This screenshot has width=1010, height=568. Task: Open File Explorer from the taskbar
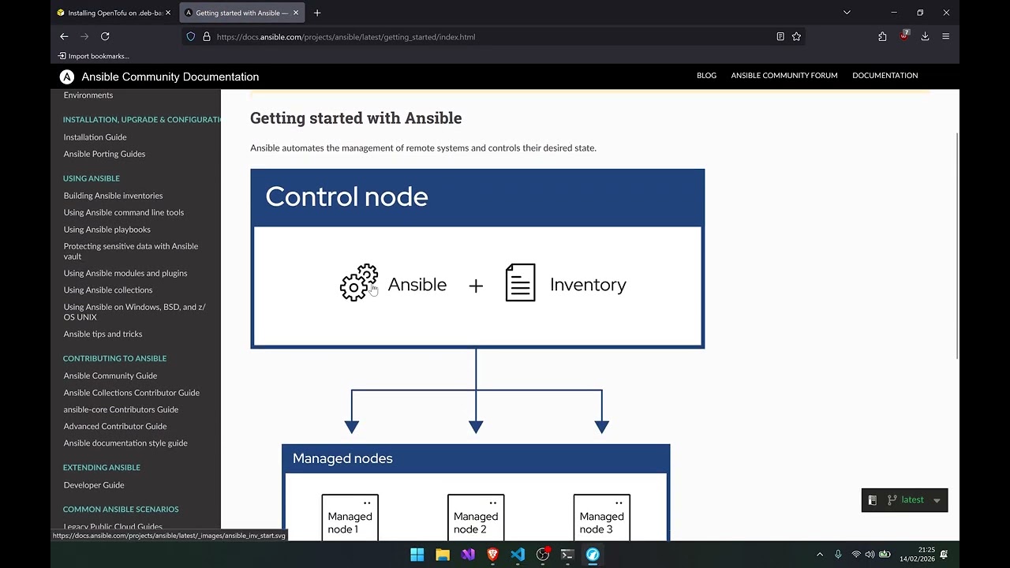[443, 555]
